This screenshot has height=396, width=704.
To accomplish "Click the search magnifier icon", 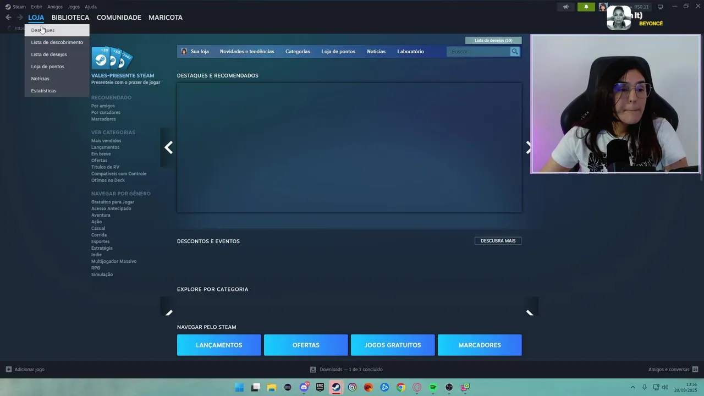I will 515,51.
